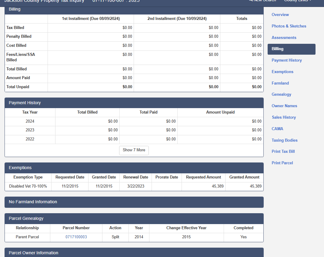Open the Exemptions sidebar link
Screen dimensions: 324x257
coord(282,72)
